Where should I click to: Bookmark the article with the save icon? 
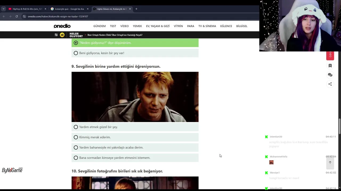pyautogui.click(x=330, y=66)
